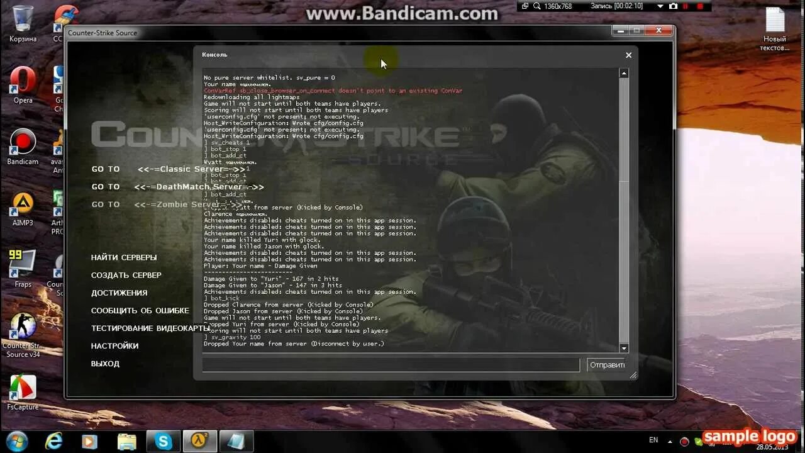Click 'Dropped Your name from server' line
Image resolution: width=805 pixels, height=453 pixels.
tap(294, 344)
